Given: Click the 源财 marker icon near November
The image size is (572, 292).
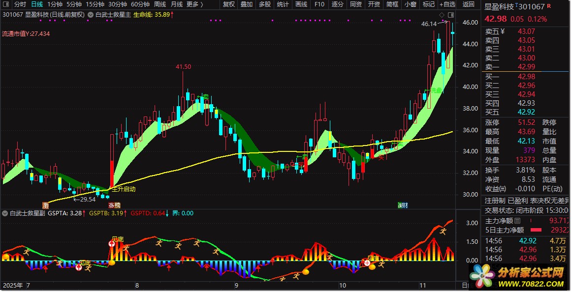Looking at the screenshot, I should (403, 205).
